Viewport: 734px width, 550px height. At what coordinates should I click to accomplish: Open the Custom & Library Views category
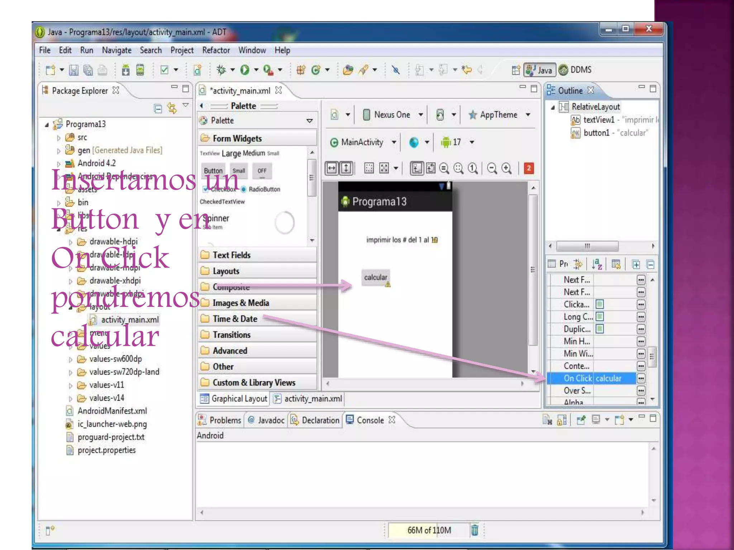coord(257,382)
